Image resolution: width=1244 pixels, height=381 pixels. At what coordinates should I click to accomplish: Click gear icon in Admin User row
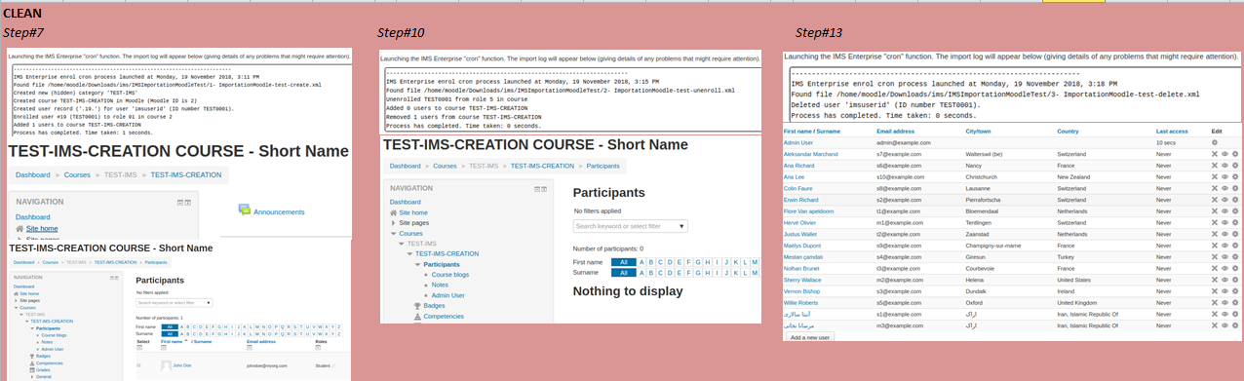1215,142
